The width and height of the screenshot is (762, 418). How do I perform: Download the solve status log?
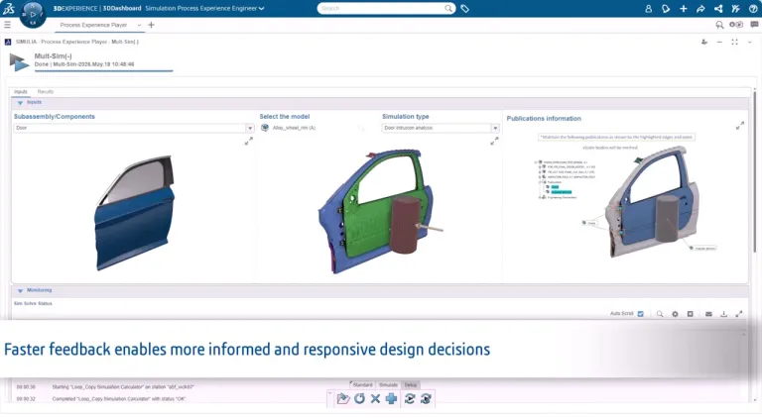pos(723,314)
